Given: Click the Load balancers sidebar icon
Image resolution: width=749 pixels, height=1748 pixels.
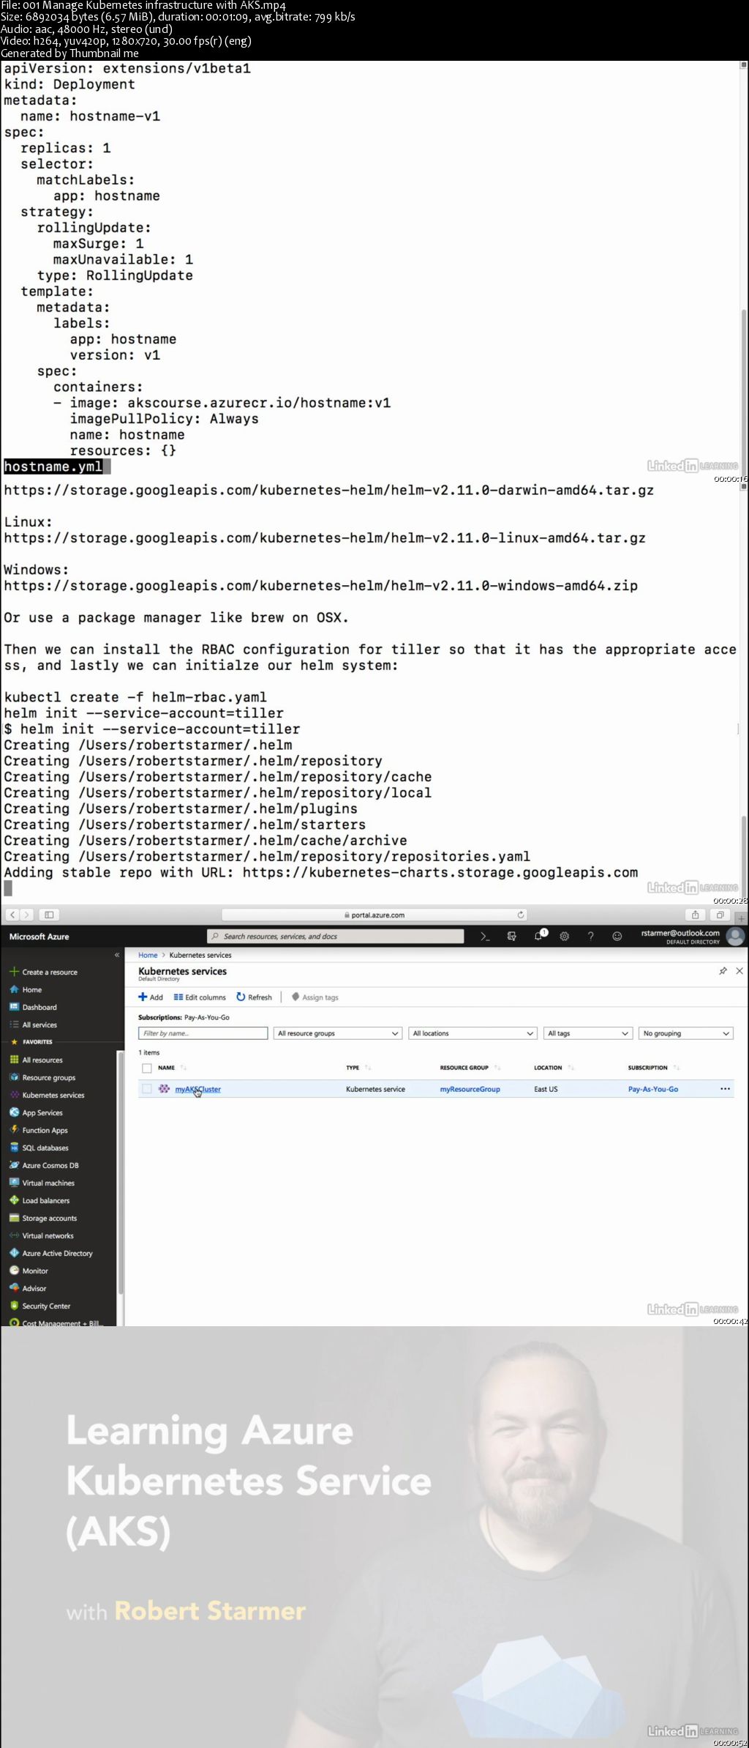Looking at the screenshot, I should [14, 1200].
